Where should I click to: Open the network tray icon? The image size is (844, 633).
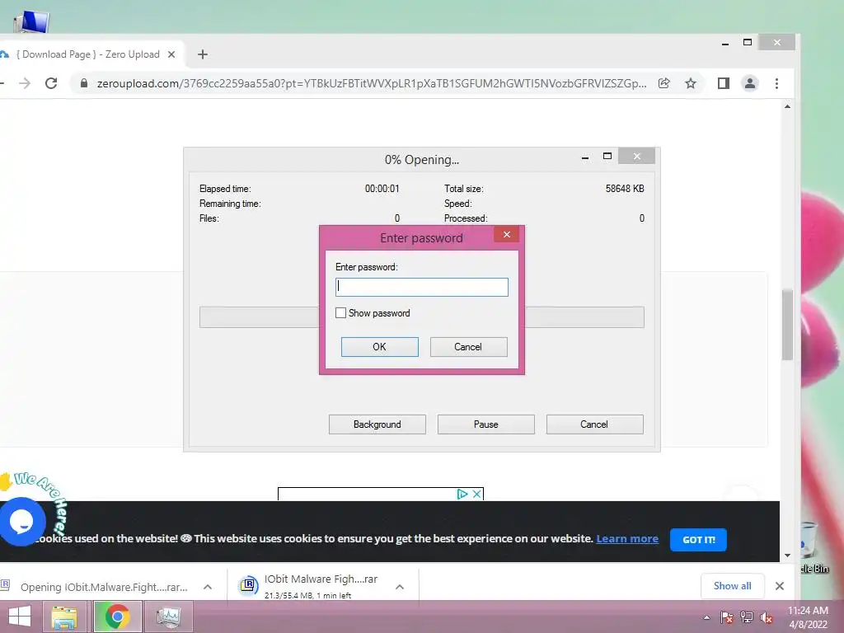point(747,617)
